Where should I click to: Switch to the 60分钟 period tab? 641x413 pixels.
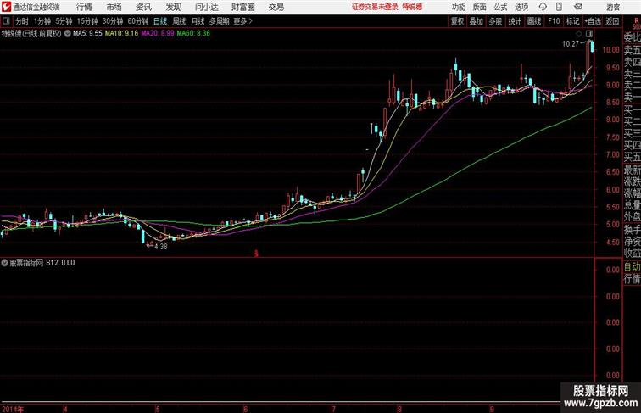pos(138,21)
